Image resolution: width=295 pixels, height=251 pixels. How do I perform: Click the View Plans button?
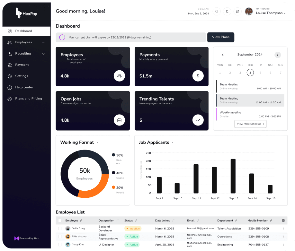[x=220, y=37]
